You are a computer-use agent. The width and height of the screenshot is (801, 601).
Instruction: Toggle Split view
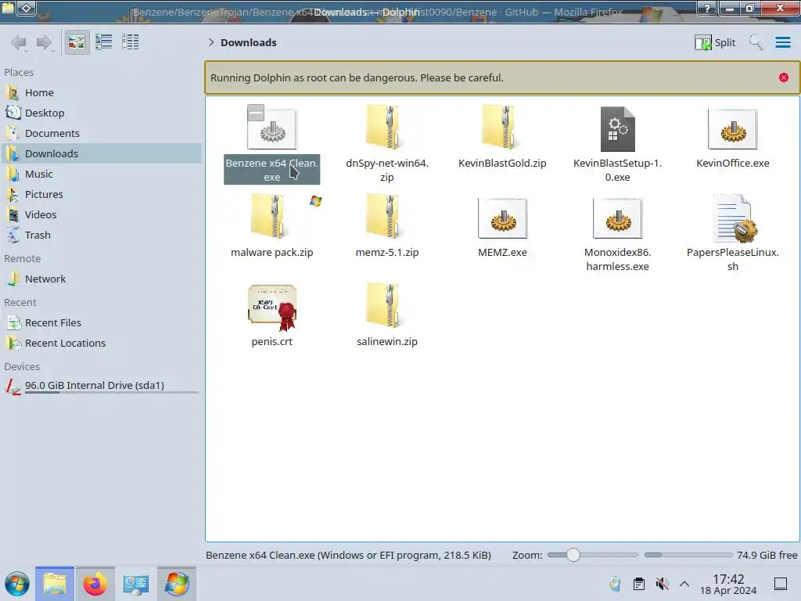[715, 42]
